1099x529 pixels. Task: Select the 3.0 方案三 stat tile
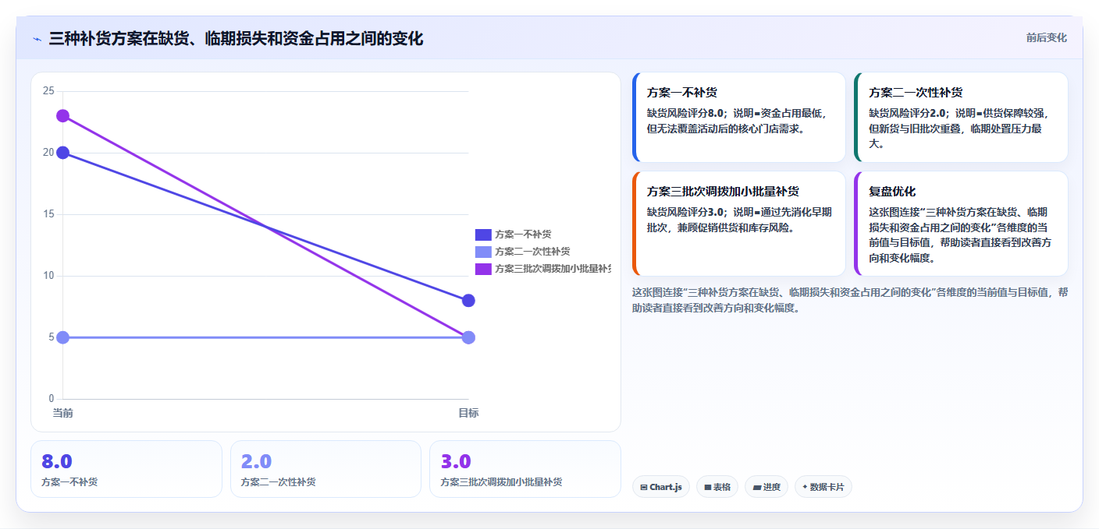point(525,469)
